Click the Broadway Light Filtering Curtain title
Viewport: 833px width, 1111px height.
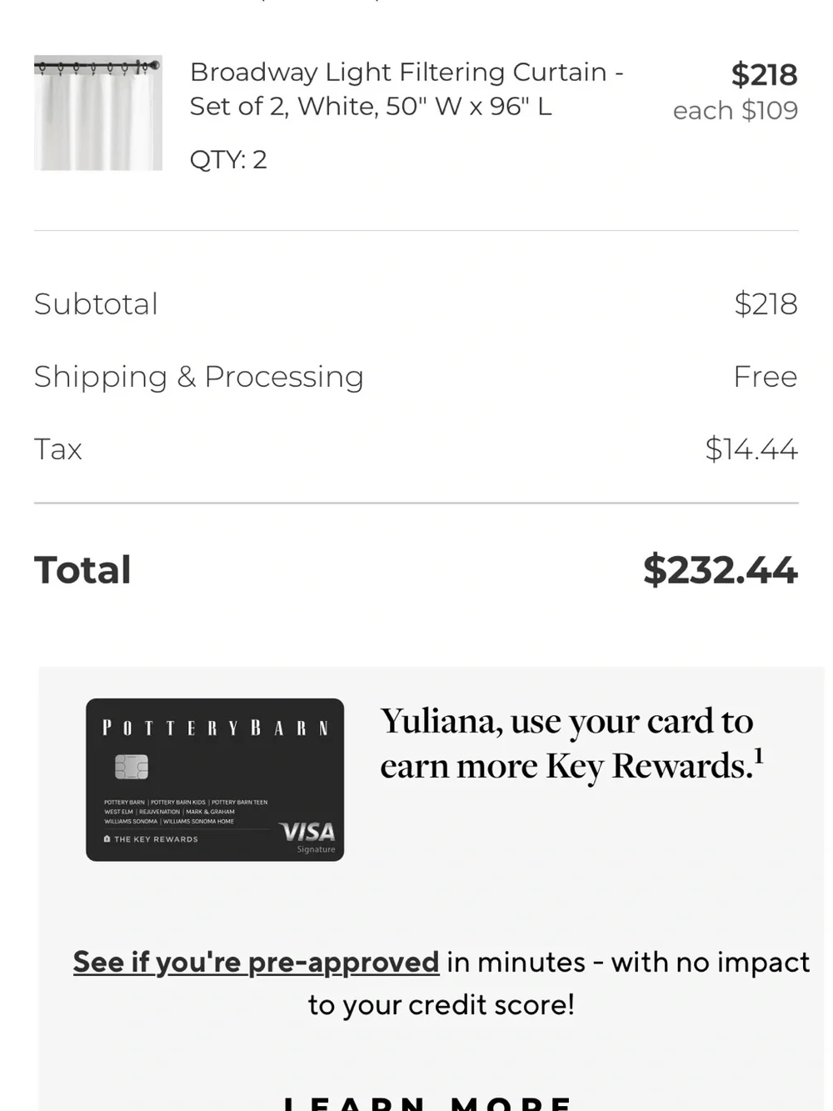click(407, 89)
